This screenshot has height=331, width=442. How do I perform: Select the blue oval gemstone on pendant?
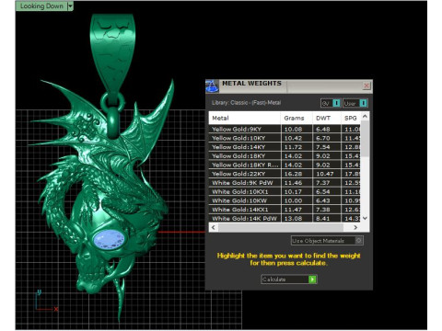click(110, 239)
